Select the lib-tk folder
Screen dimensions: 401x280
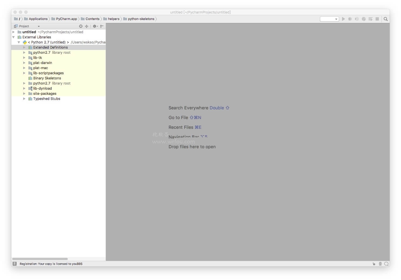pos(58,58)
